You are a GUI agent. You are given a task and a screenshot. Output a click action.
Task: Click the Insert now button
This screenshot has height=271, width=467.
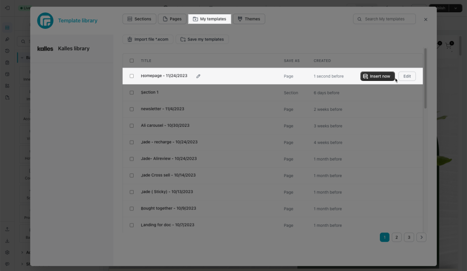coord(377,76)
